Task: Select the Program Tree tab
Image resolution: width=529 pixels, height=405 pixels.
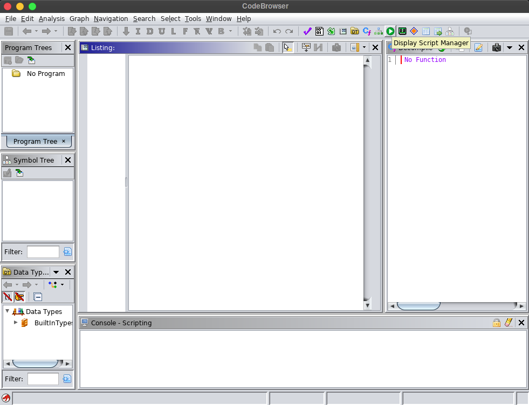Action: [x=36, y=141]
